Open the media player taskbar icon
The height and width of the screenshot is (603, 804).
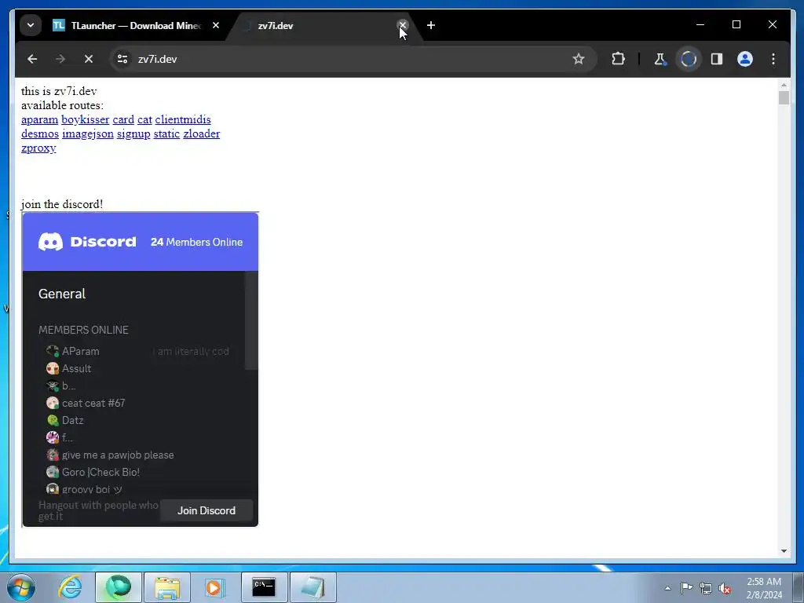[215, 587]
